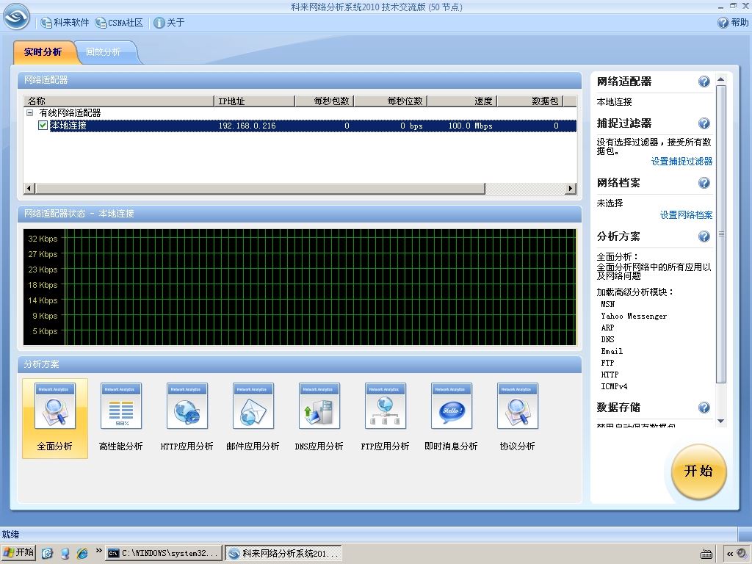Click the Email module entry
752x564 pixels.
612,351
